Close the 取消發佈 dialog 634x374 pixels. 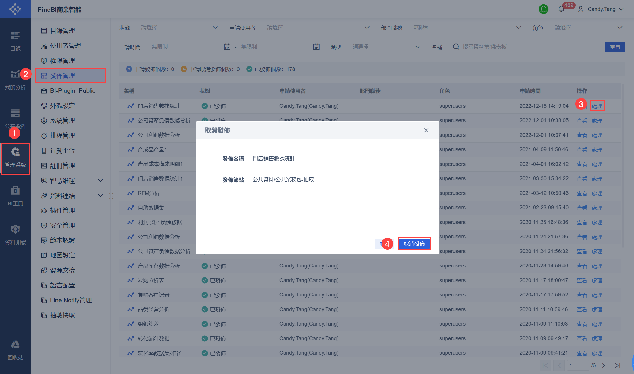426,130
